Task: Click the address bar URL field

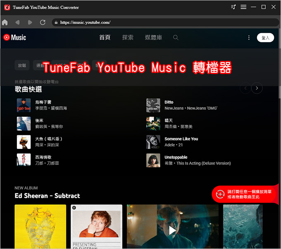Action: point(165,22)
